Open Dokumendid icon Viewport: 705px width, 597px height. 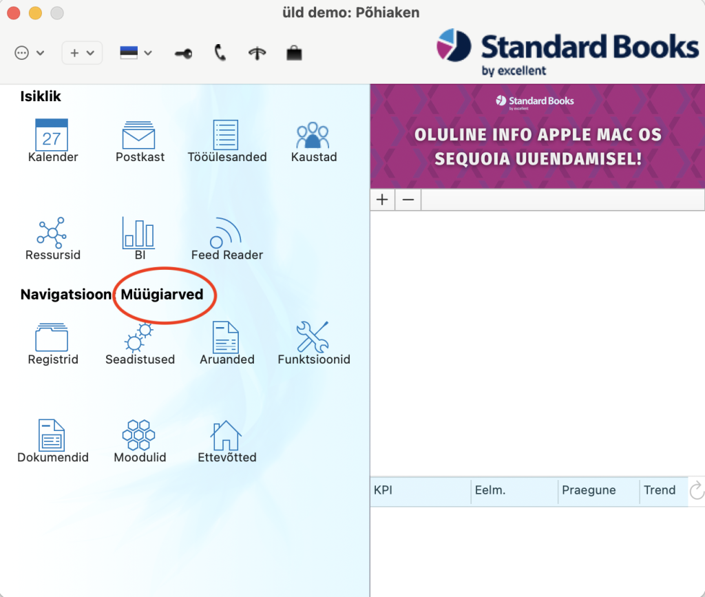tap(52, 435)
